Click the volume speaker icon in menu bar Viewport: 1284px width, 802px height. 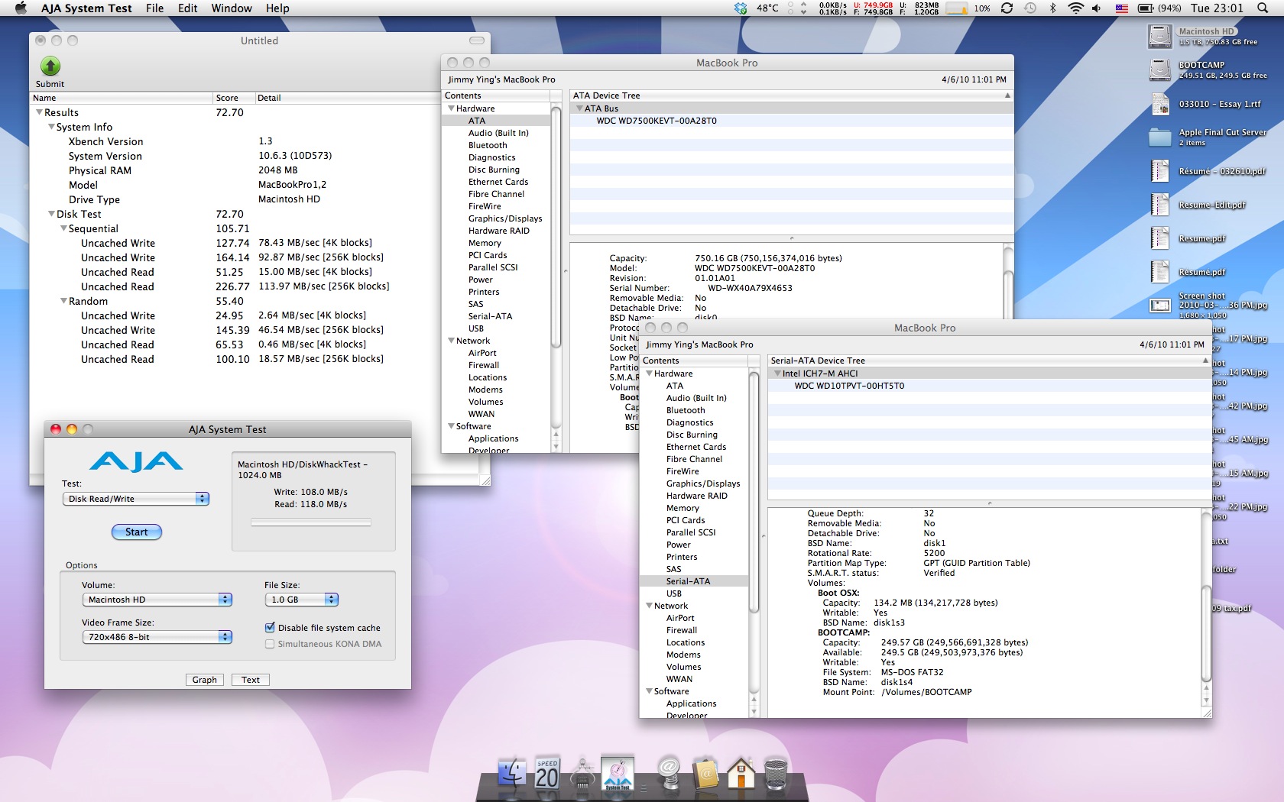1097,8
